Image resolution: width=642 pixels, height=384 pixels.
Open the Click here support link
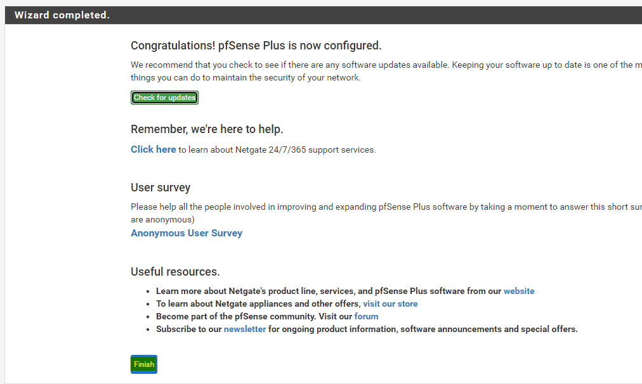pos(153,150)
